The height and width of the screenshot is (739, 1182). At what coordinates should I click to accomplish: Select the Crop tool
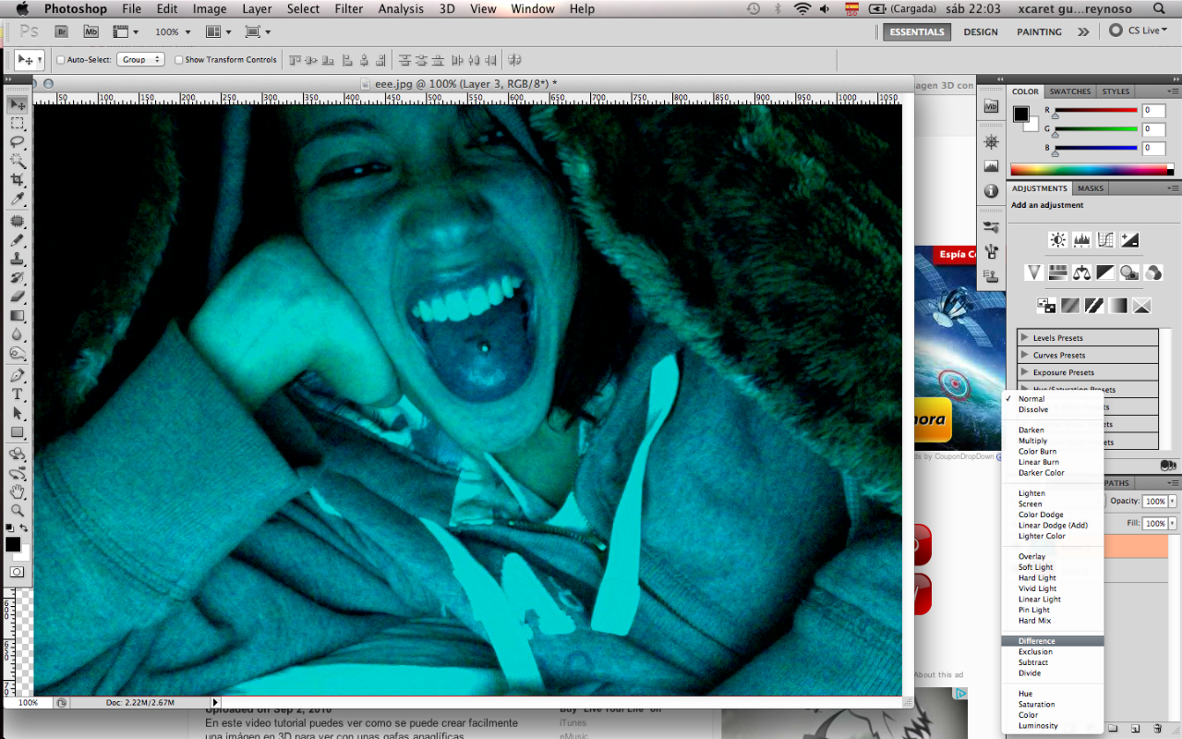pyautogui.click(x=18, y=180)
